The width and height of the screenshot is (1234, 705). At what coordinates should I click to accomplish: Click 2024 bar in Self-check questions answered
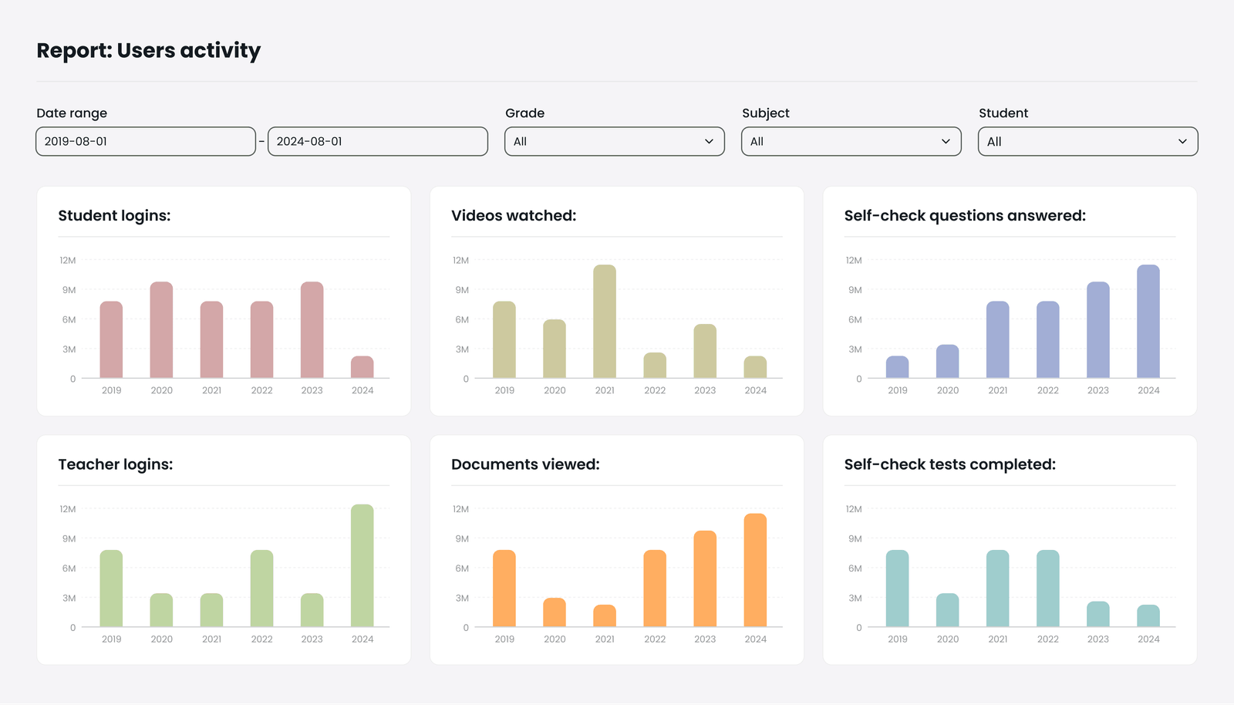1148,322
